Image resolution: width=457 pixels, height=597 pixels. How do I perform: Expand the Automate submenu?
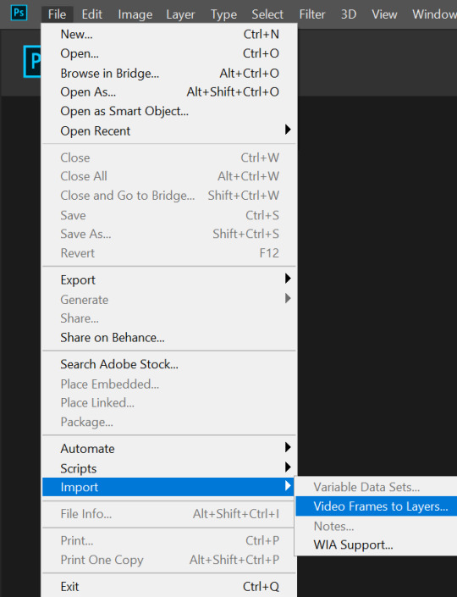pyautogui.click(x=169, y=449)
